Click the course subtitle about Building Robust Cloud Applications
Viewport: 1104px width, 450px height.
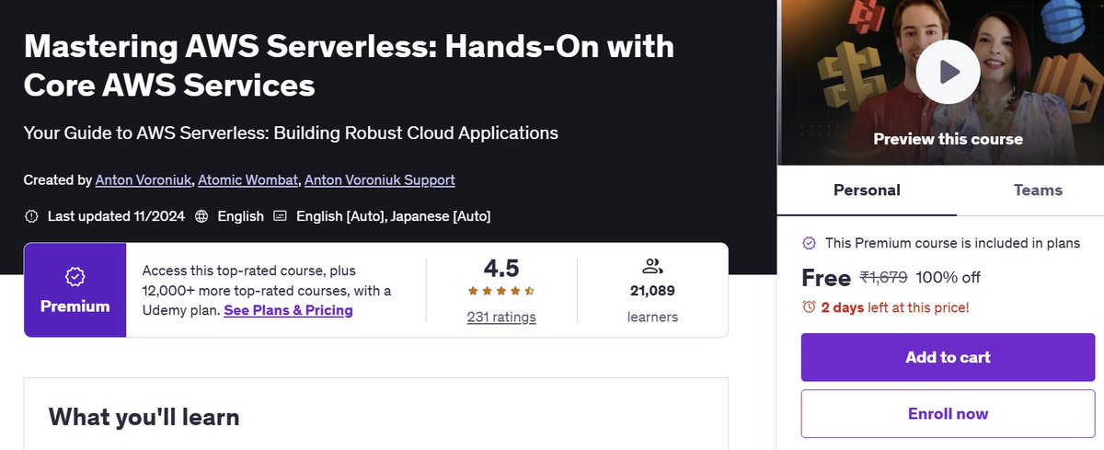click(x=291, y=133)
